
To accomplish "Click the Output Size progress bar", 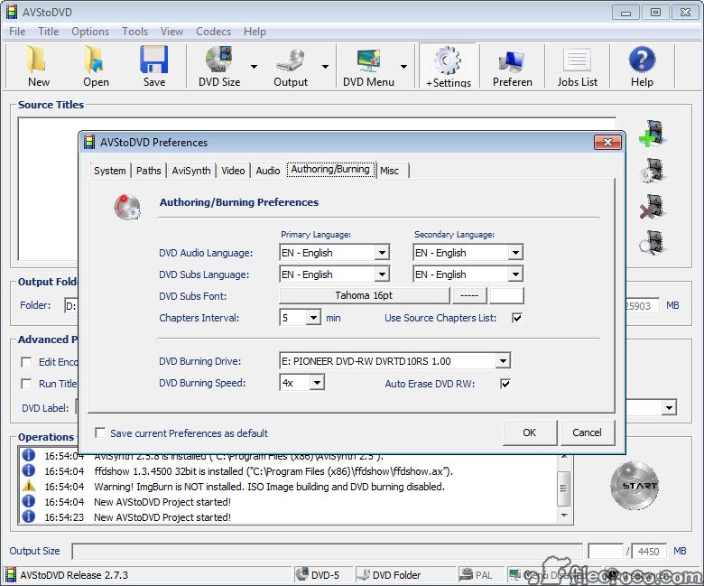I will coord(327,551).
